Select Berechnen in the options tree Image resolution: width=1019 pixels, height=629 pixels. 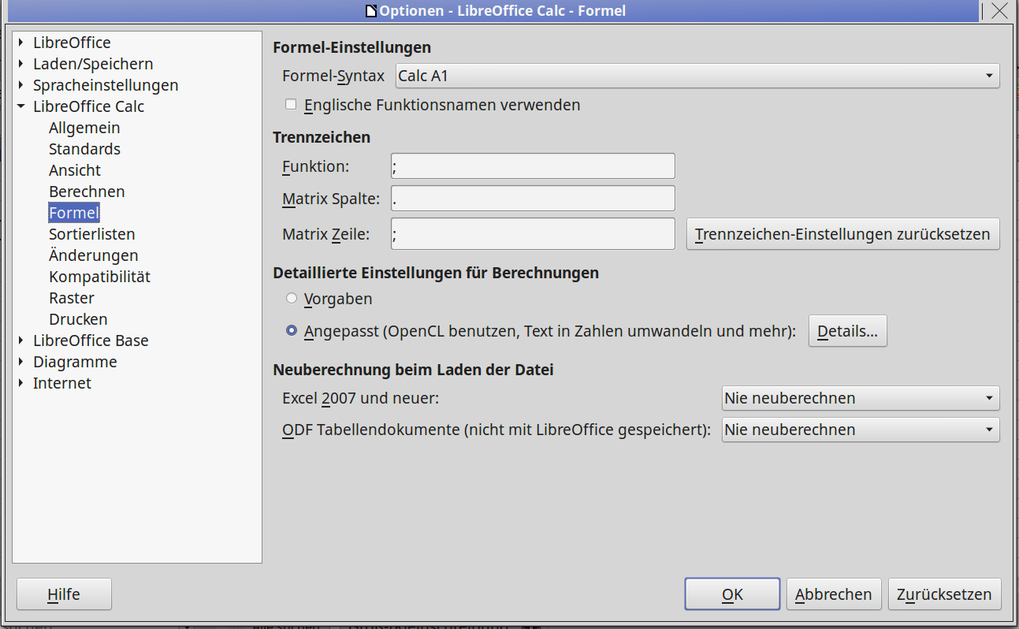(87, 192)
